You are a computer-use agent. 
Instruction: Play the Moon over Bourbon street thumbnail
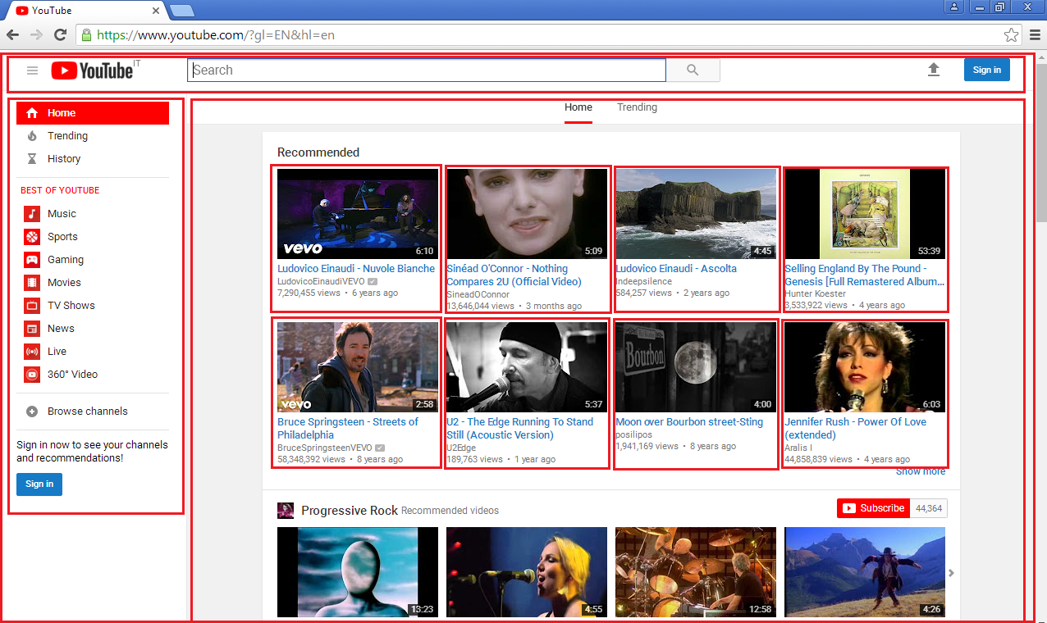click(696, 367)
